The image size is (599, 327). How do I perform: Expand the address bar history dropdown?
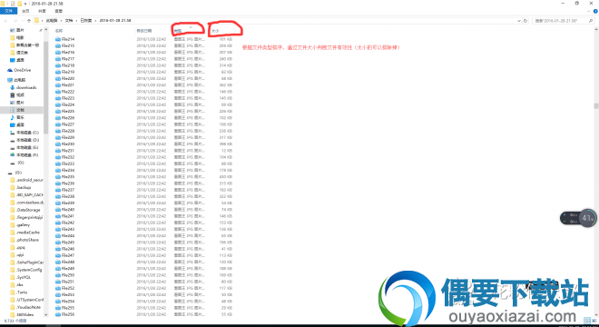pyautogui.click(x=519, y=21)
